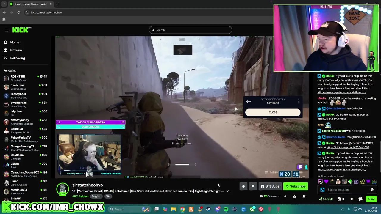Click the moderator hammer icon in message box
The height and width of the screenshot is (214, 381).
click(322, 190)
